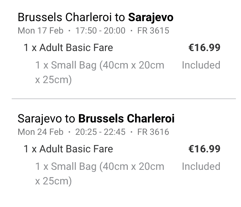
Task: Click the outbound Adult Basic Fare line
Action: [x=68, y=48]
